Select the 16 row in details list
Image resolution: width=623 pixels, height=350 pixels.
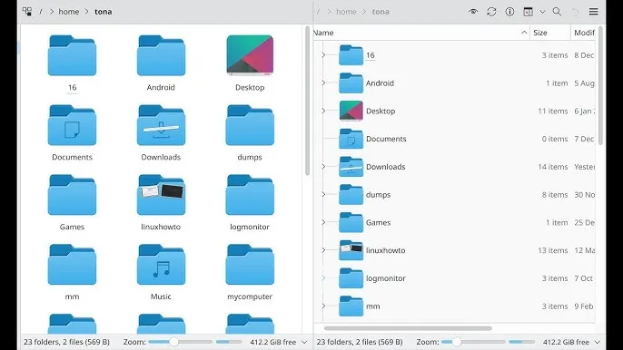pyautogui.click(x=454, y=55)
